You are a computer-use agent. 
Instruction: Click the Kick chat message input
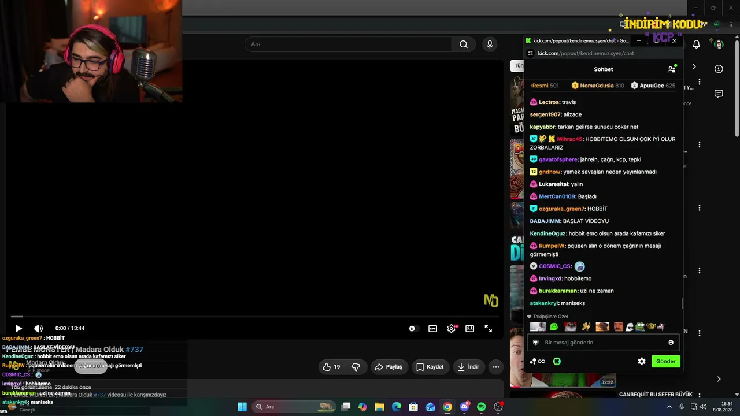603,343
